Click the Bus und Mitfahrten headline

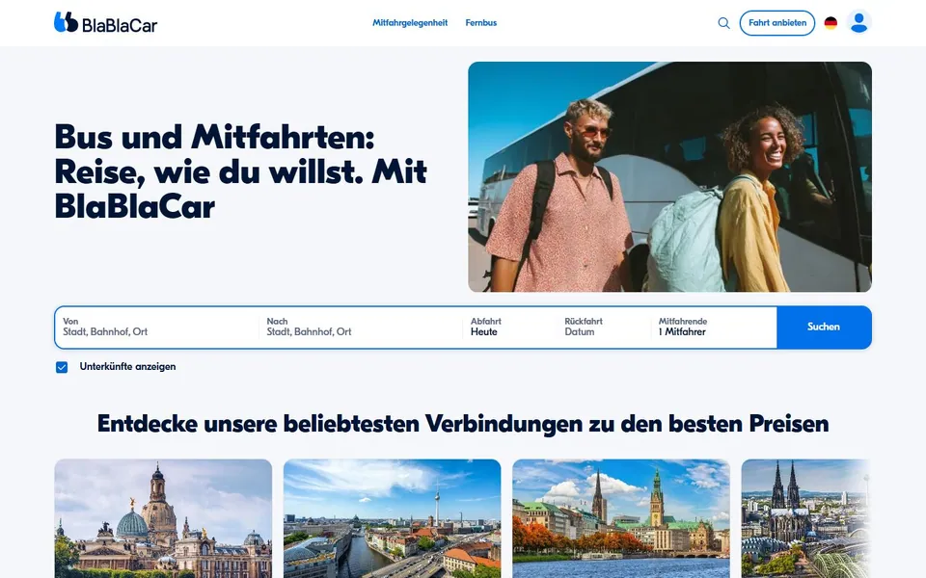(x=240, y=171)
